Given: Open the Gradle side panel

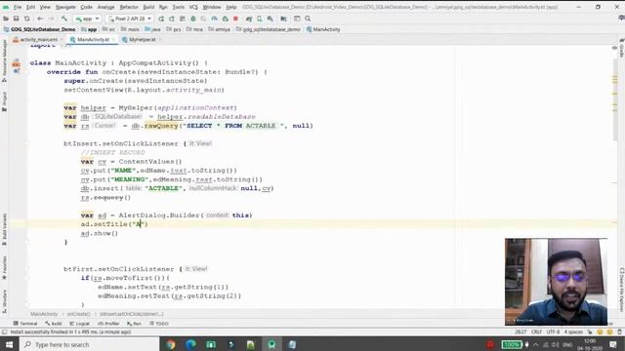Looking at the screenshot, I should [621, 49].
